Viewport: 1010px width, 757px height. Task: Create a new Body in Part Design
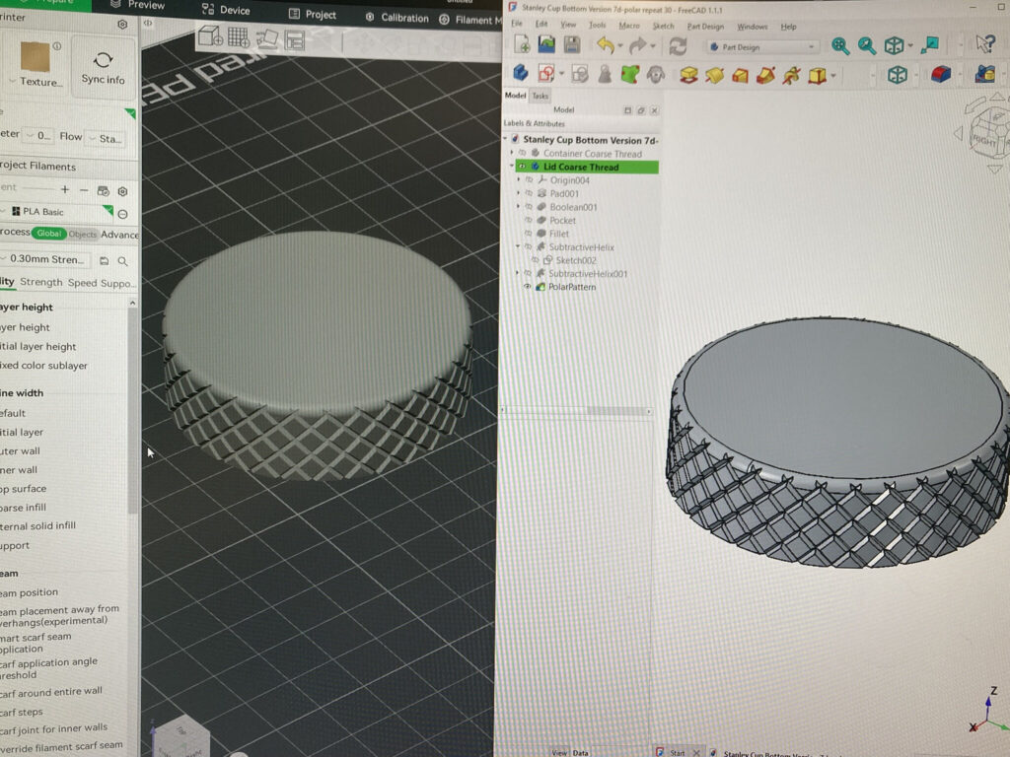(x=521, y=73)
